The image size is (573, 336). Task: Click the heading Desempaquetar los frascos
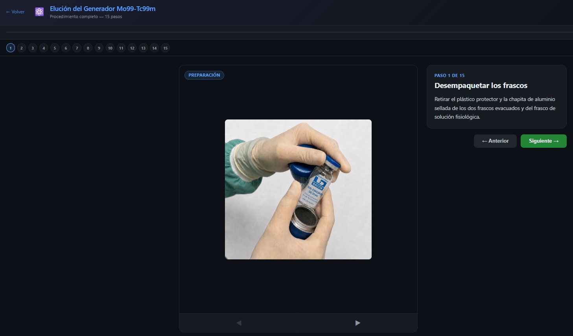[x=481, y=86]
